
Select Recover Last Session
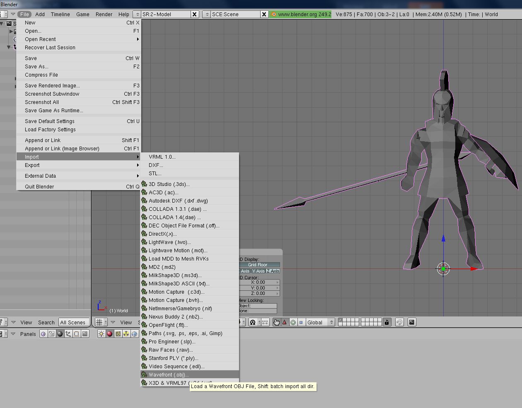(79, 48)
